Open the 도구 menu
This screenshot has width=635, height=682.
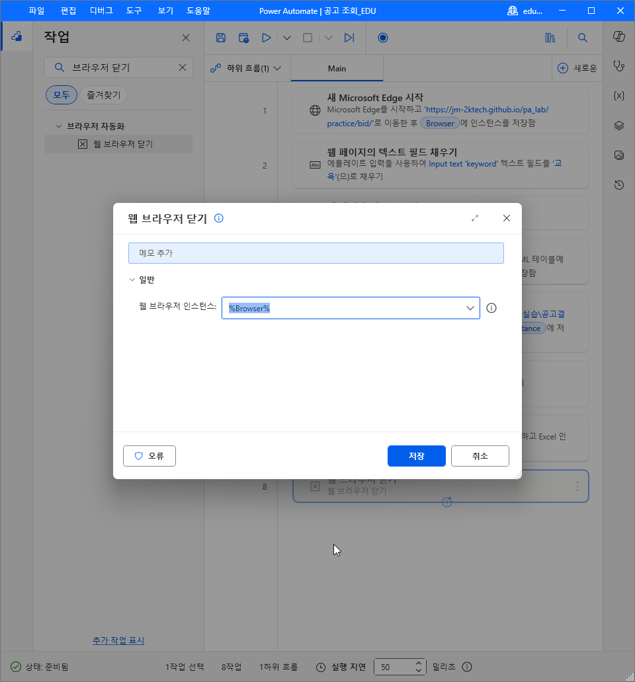click(134, 11)
